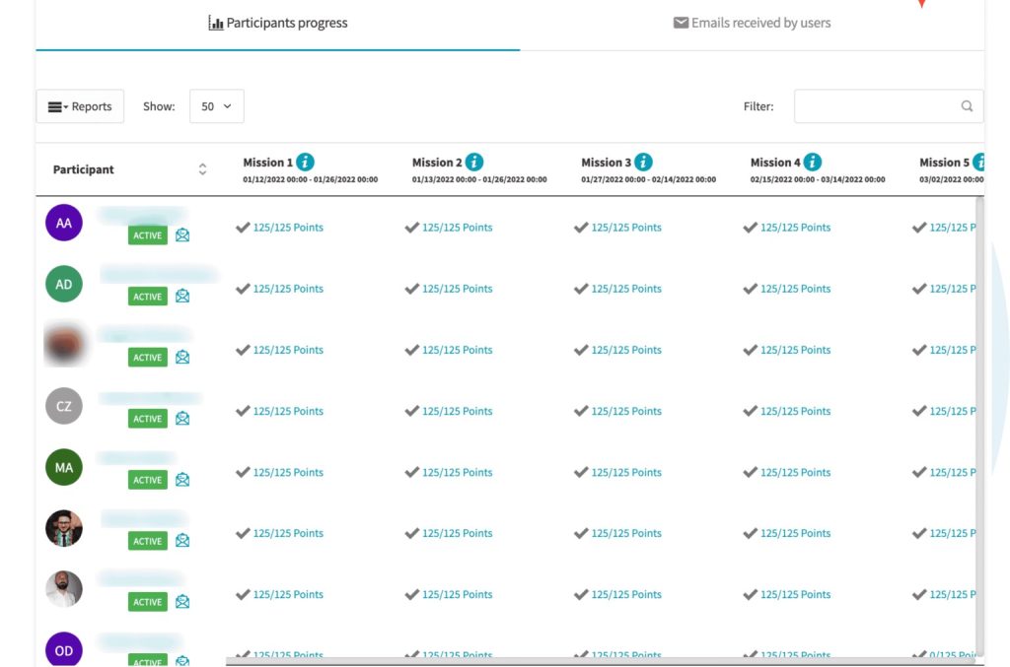Open AD's Mission 3 125/125 Points
Screen dimensions: 1010x667
[x=626, y=288]
